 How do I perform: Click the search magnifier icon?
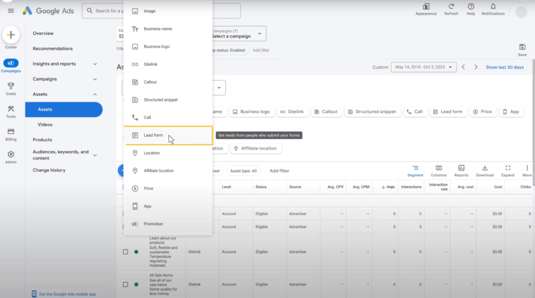click(x=90, y=11)
